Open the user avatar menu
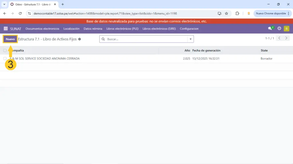Viewport: 293px width, 164px height. coord(286,29)
